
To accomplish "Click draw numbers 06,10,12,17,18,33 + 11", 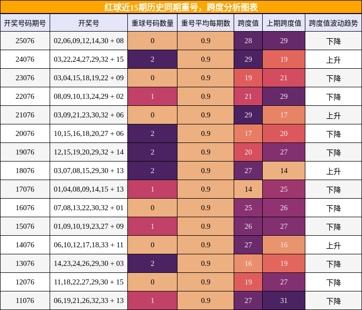I will (x=89, y=245).
